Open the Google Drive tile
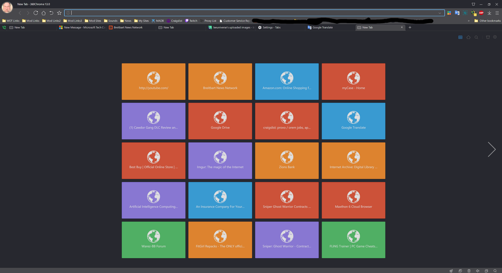This screenshot has width=502, height=273. coord(220,121)
